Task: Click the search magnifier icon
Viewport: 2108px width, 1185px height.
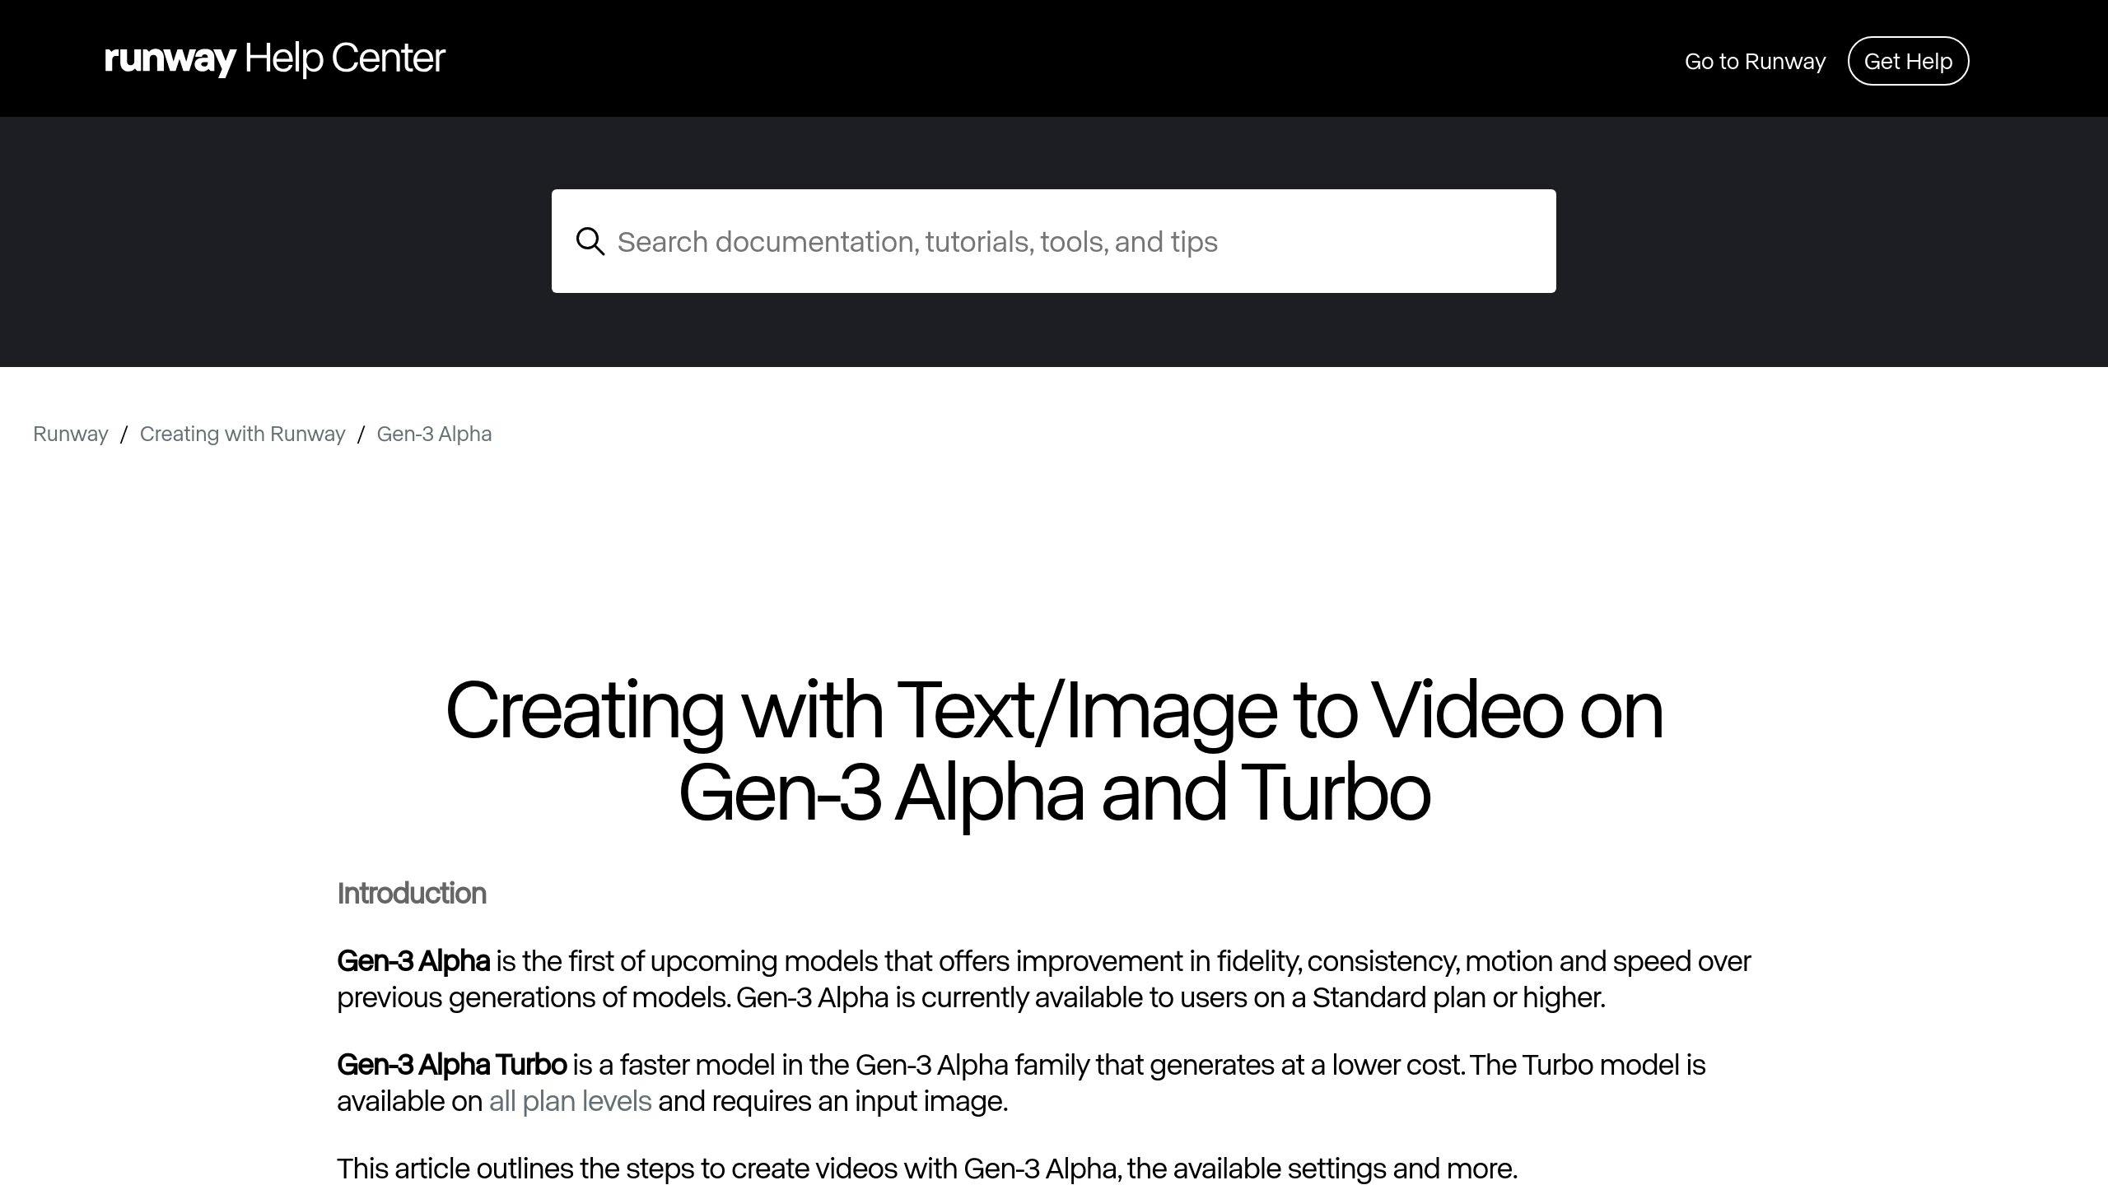Action: point(590,242)
